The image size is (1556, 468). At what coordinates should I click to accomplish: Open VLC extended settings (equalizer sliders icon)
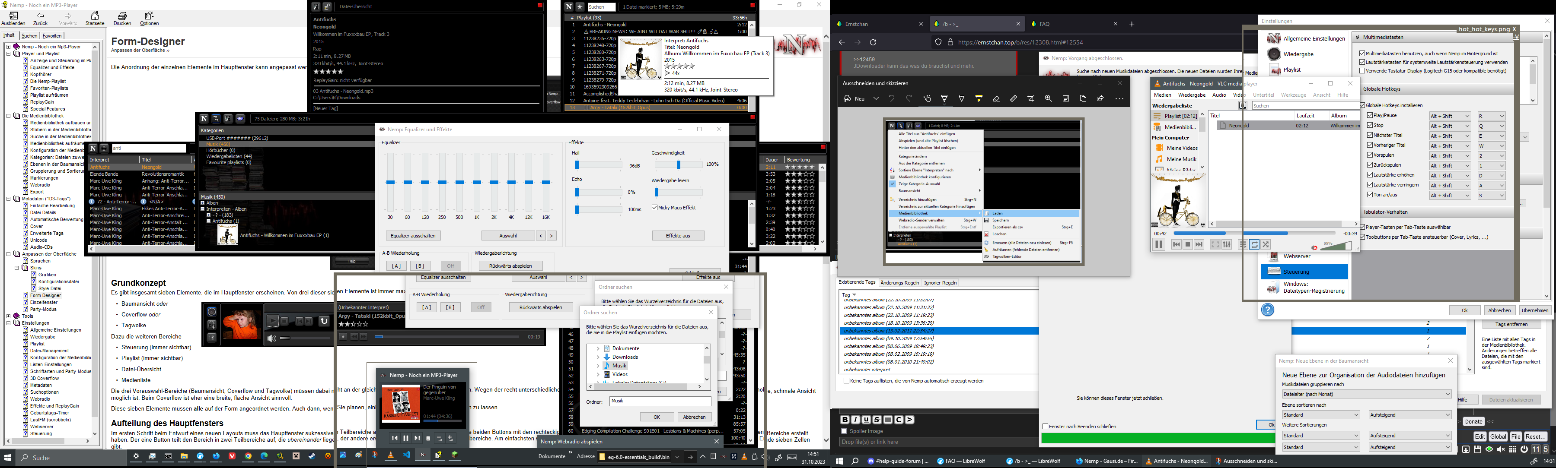coord(1227,244)
